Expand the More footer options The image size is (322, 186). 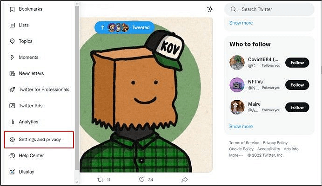pos(235,155)
